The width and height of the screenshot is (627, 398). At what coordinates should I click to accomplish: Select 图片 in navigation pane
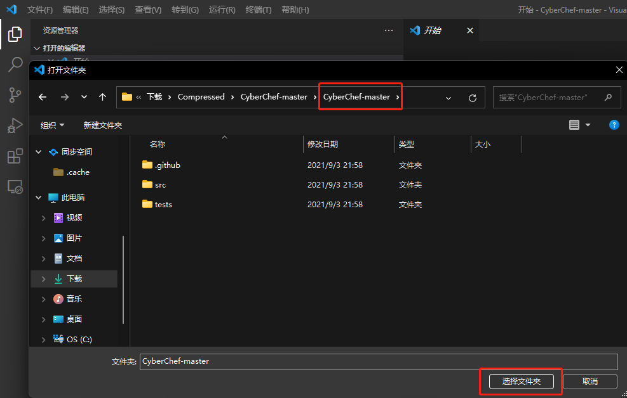[68, 238]
